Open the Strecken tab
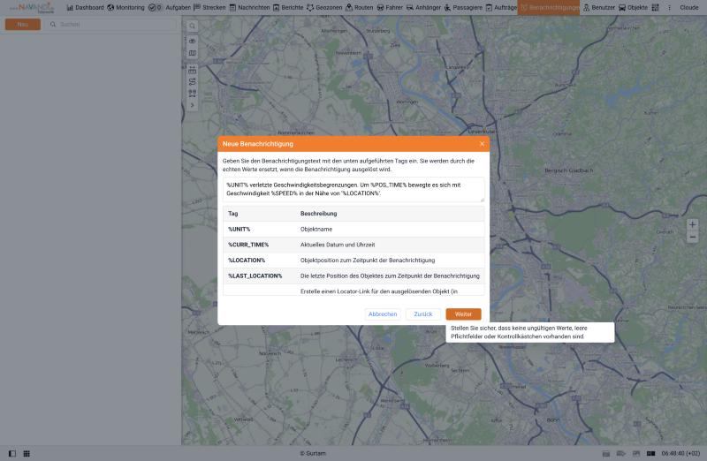707x461 pixels. [x=209, y=8]
